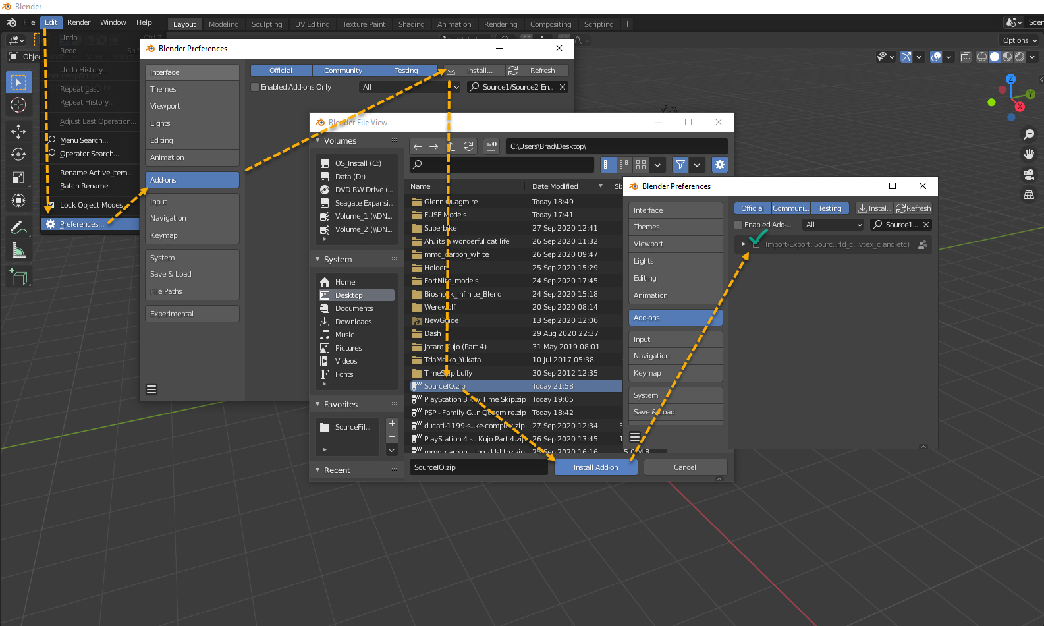The image size is (1044, 626).
Task: Create new folder in File View
Action: point(491,146)
